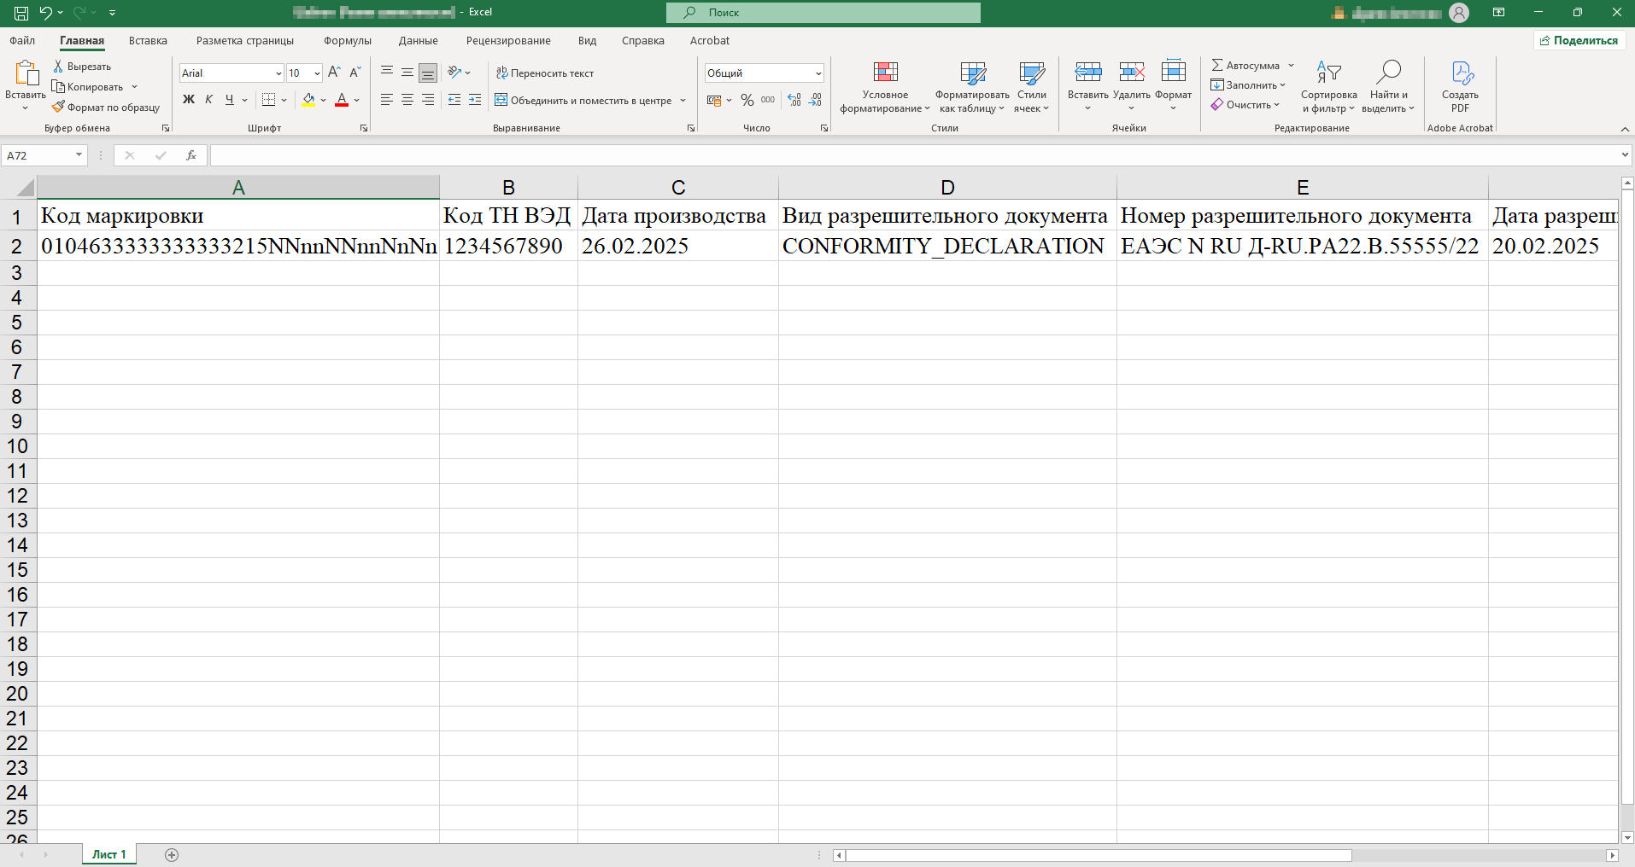Viewport: 1635px width, 867px height.
Task: Click Format as Table (Форматировать как таблицу)
Action: [x=972, y=86]
